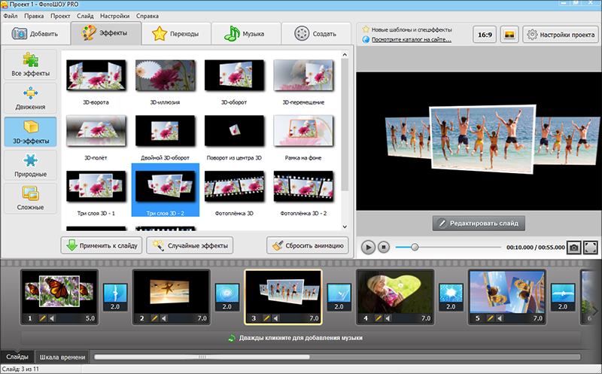Open transition after slide 1
Image resolution: width=602 pixels, height=374 pixels.
coord(115,297)
